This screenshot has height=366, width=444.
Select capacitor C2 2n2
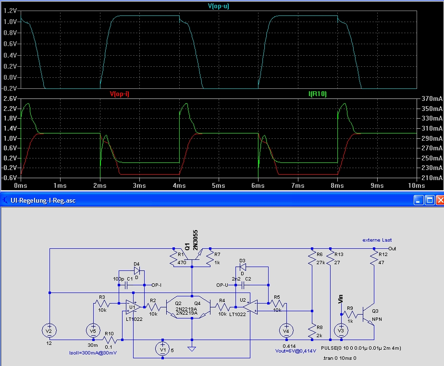coord(243,285)
